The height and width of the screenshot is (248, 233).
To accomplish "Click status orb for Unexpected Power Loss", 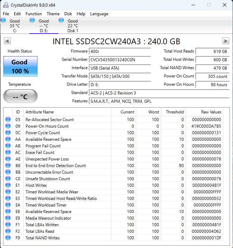I will (8, 159).
